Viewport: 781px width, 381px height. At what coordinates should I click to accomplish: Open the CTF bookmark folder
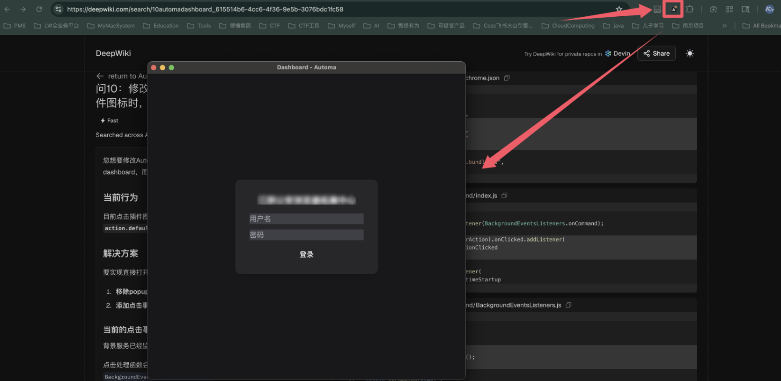pyautogui.click(x=270, y=26)
